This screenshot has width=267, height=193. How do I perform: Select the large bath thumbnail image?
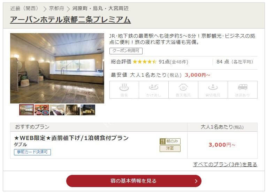[26, 110]
